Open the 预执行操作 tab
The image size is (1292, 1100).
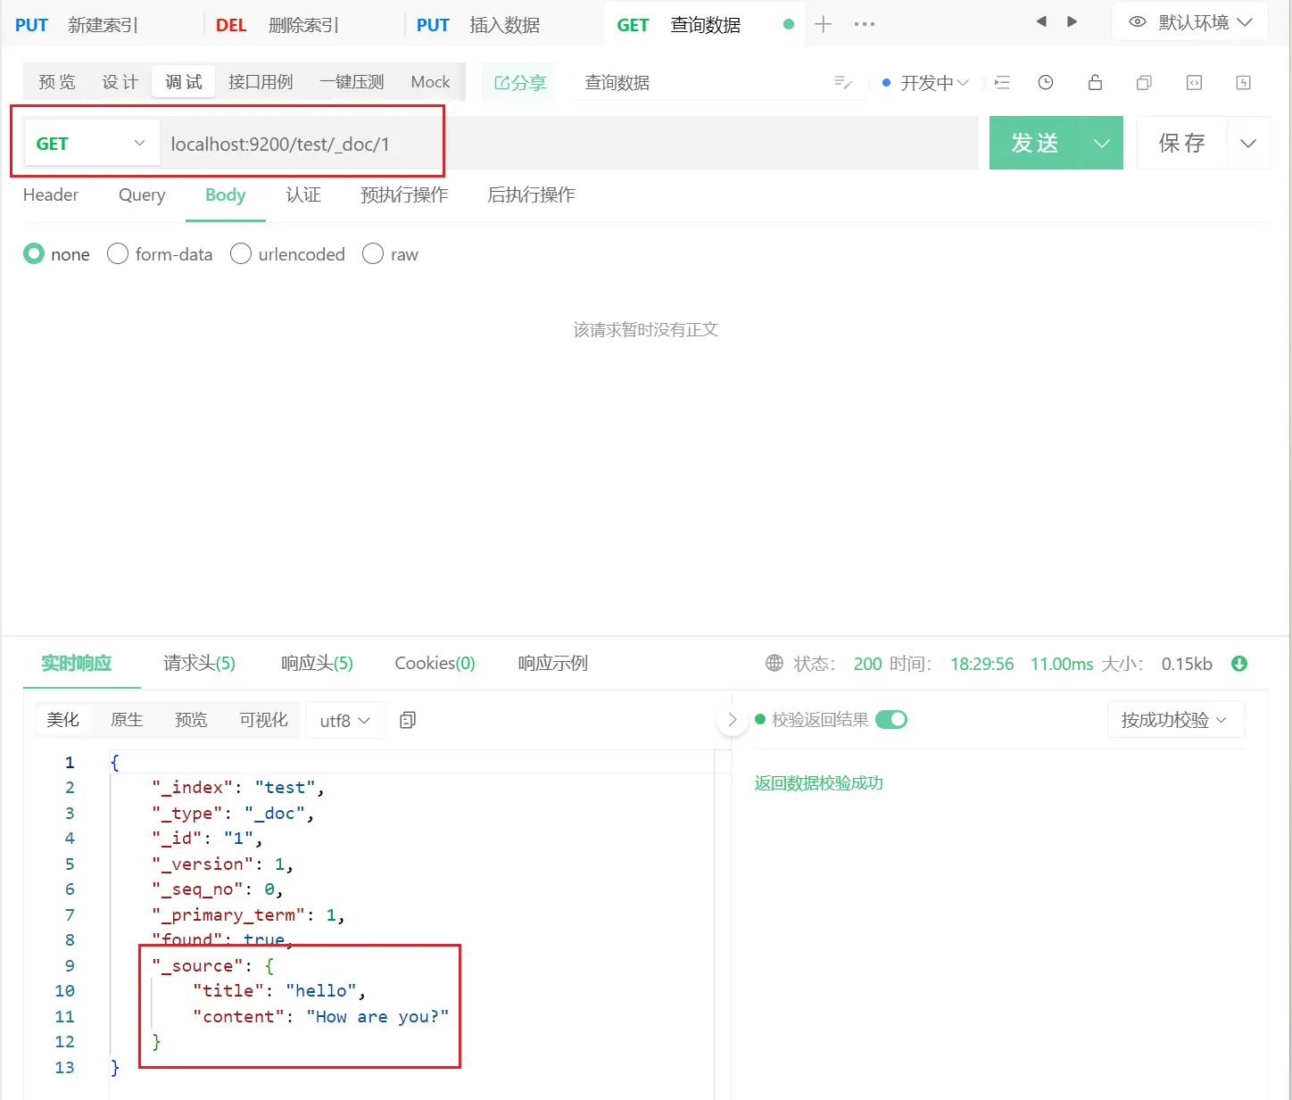404,194
